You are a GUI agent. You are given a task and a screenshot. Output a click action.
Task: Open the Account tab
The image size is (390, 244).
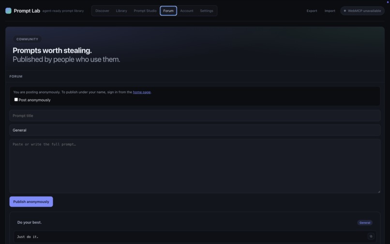pos(187,11)
